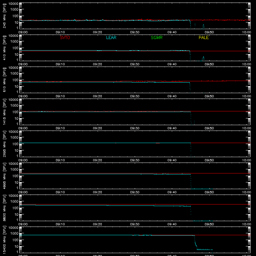Click 09:10 tick label under 410 MHz plot

[x=60, y=64]
